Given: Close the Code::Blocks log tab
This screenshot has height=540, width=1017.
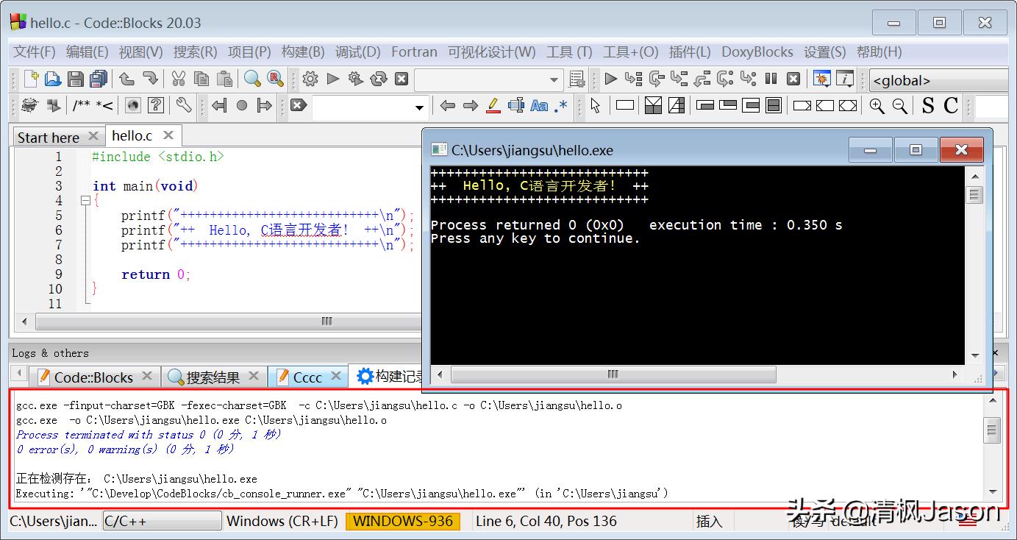Looking at the screenshot, I should click(x=147, y=376).
